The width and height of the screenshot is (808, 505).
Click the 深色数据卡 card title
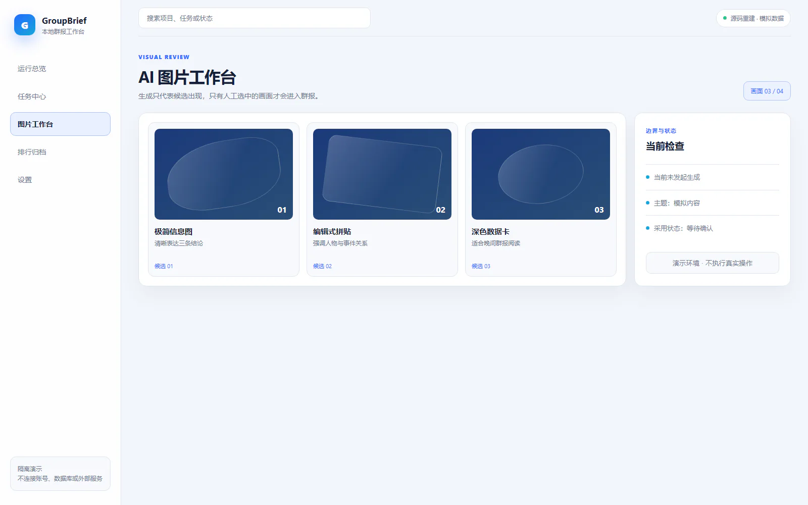490,232
